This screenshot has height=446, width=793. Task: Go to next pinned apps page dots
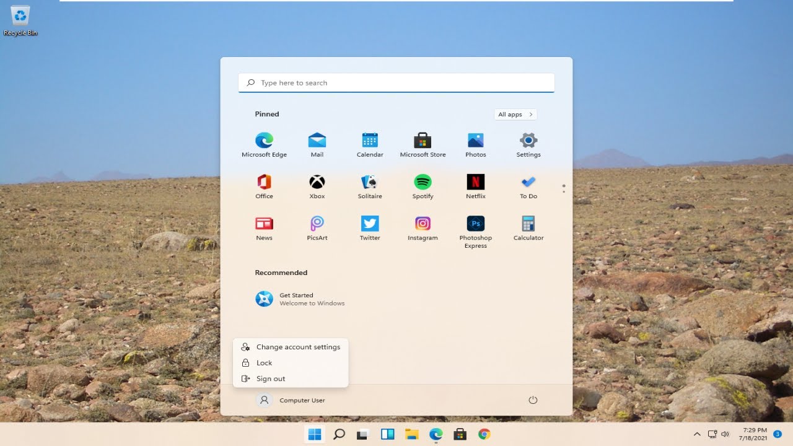pyautogui.click(x=563, y=188)
